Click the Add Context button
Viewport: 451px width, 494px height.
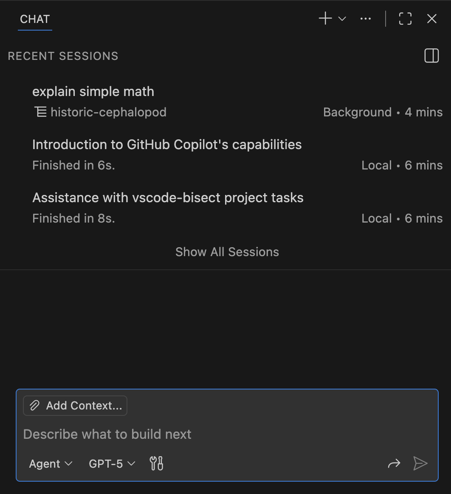[75, 405]
